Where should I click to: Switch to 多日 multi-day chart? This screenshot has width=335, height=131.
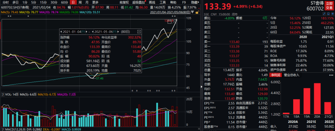(x=16, y=2)
